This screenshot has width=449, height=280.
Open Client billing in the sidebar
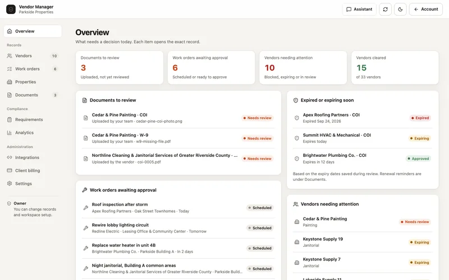(33, 171)
